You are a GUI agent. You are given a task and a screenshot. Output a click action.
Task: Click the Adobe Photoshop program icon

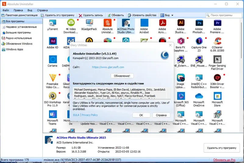pyautogui.click(x=199, y=23)
